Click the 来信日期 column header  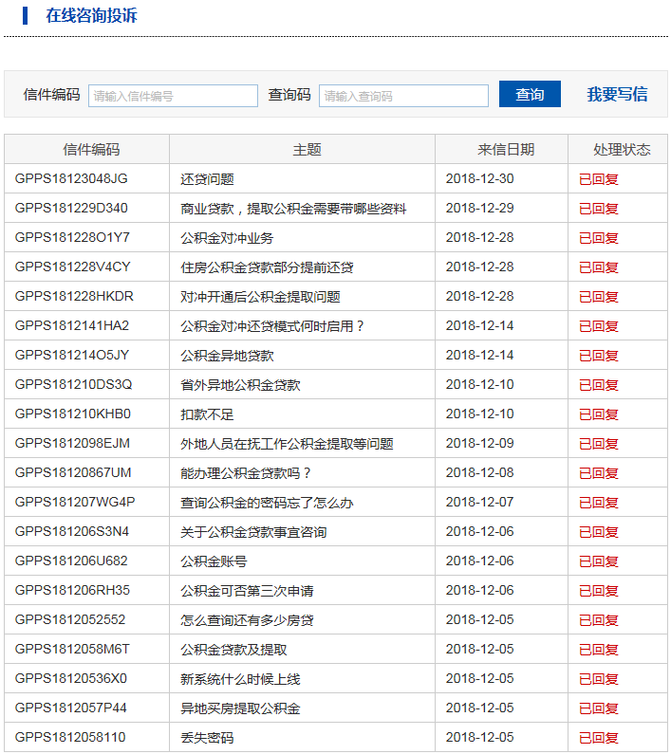point(506,150)
